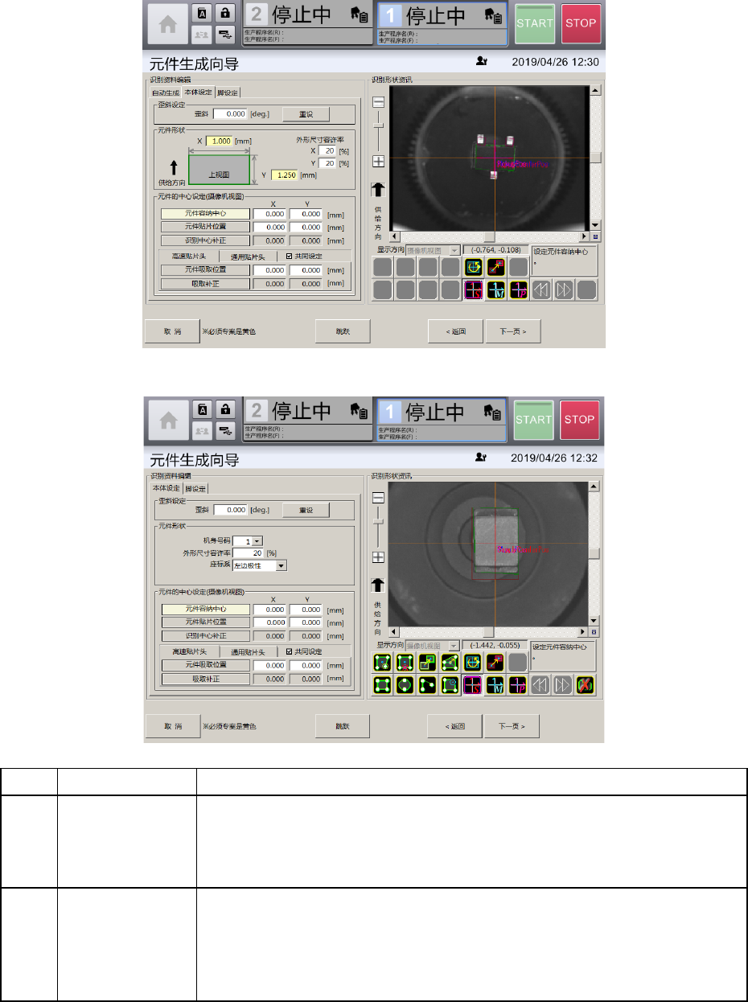Screen dimensions: 748x1002
Task: Click the blue rotate icon in the 12:30 screen
Action: [474, 267]
